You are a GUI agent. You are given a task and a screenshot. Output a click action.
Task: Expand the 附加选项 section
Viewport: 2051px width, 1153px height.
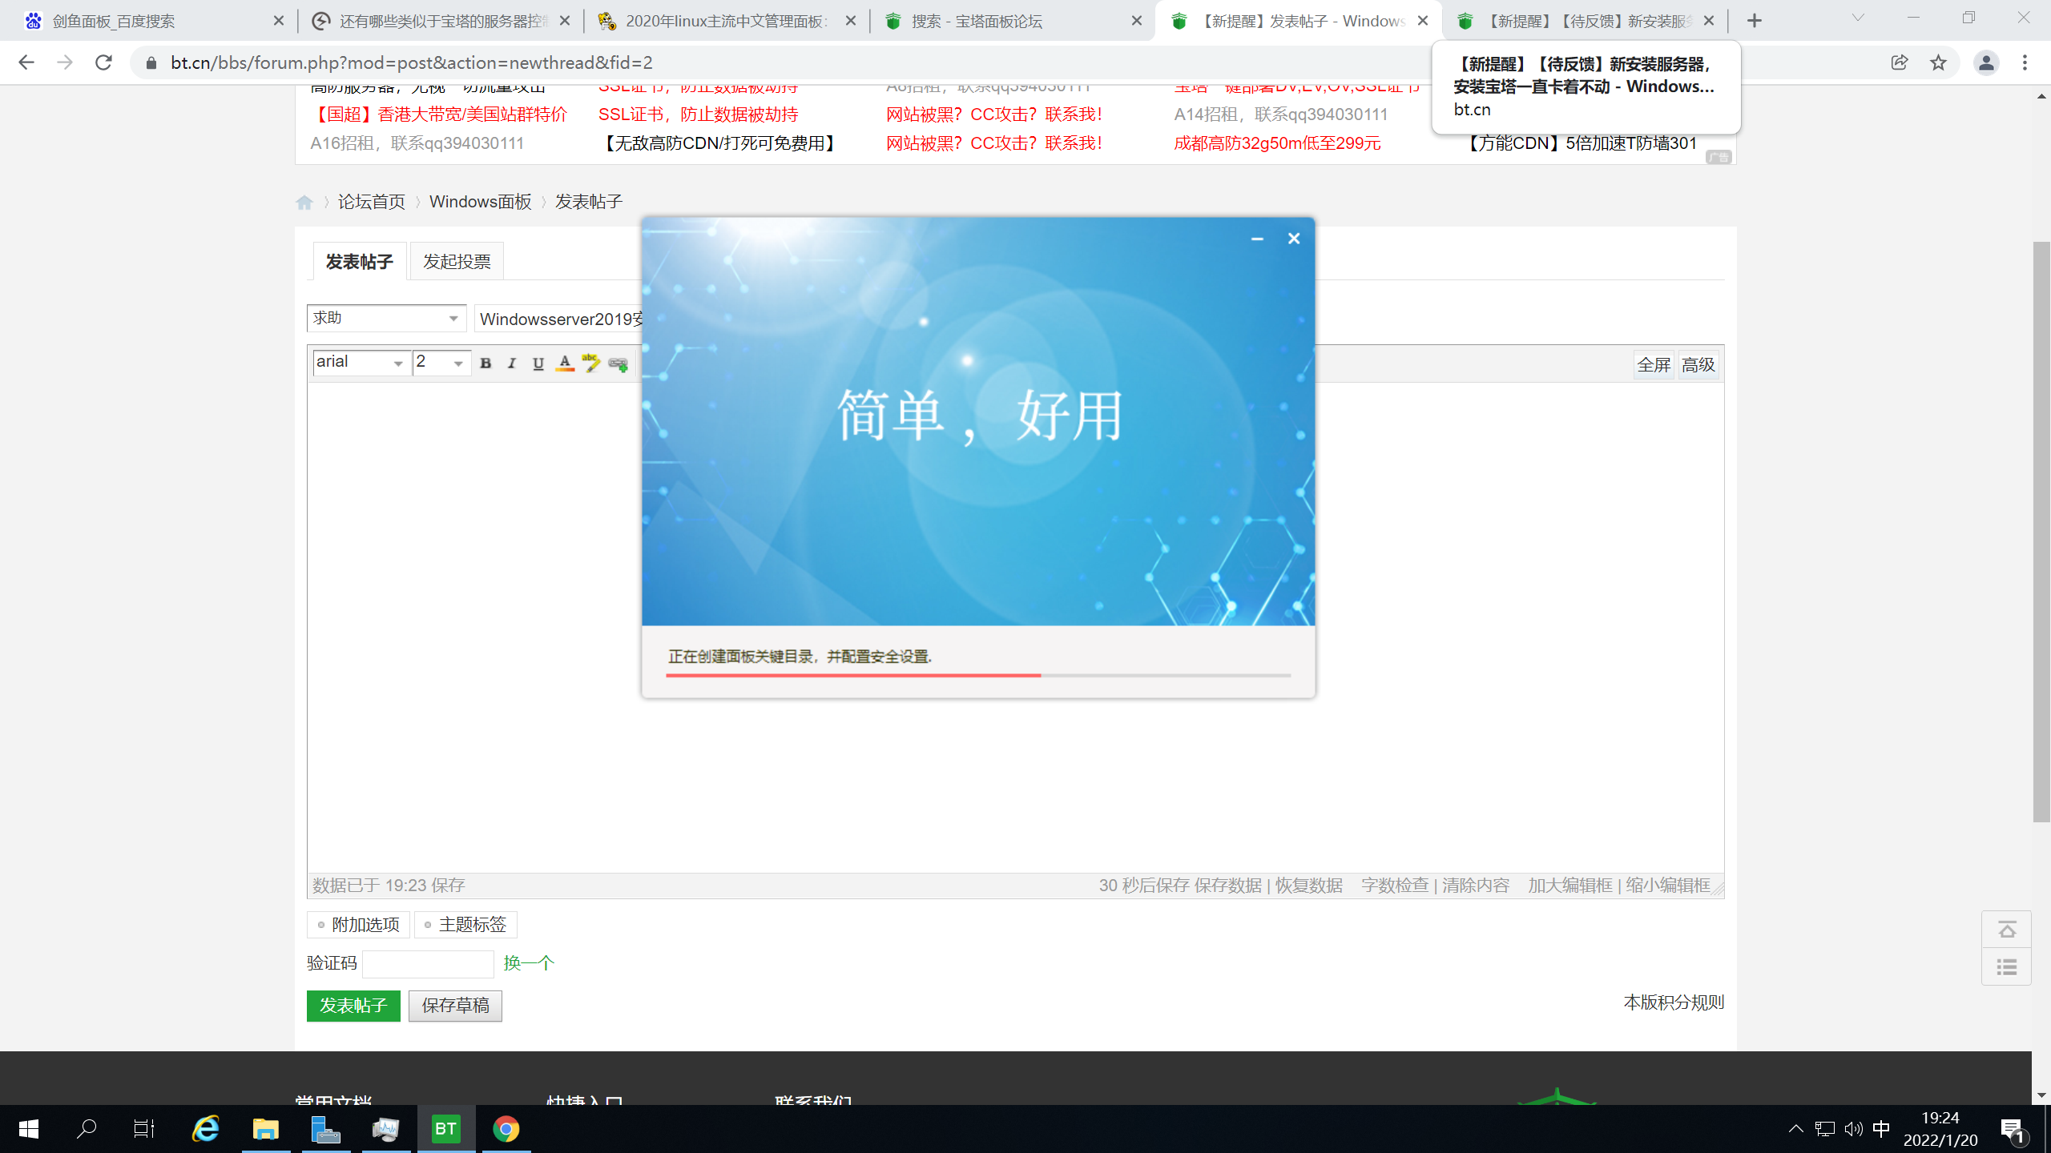tap(358, 925)
